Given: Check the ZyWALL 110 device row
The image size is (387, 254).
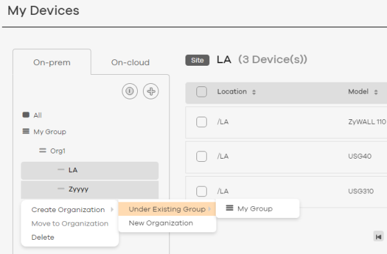Looking at the screenshot, I should tap(202, 122).
